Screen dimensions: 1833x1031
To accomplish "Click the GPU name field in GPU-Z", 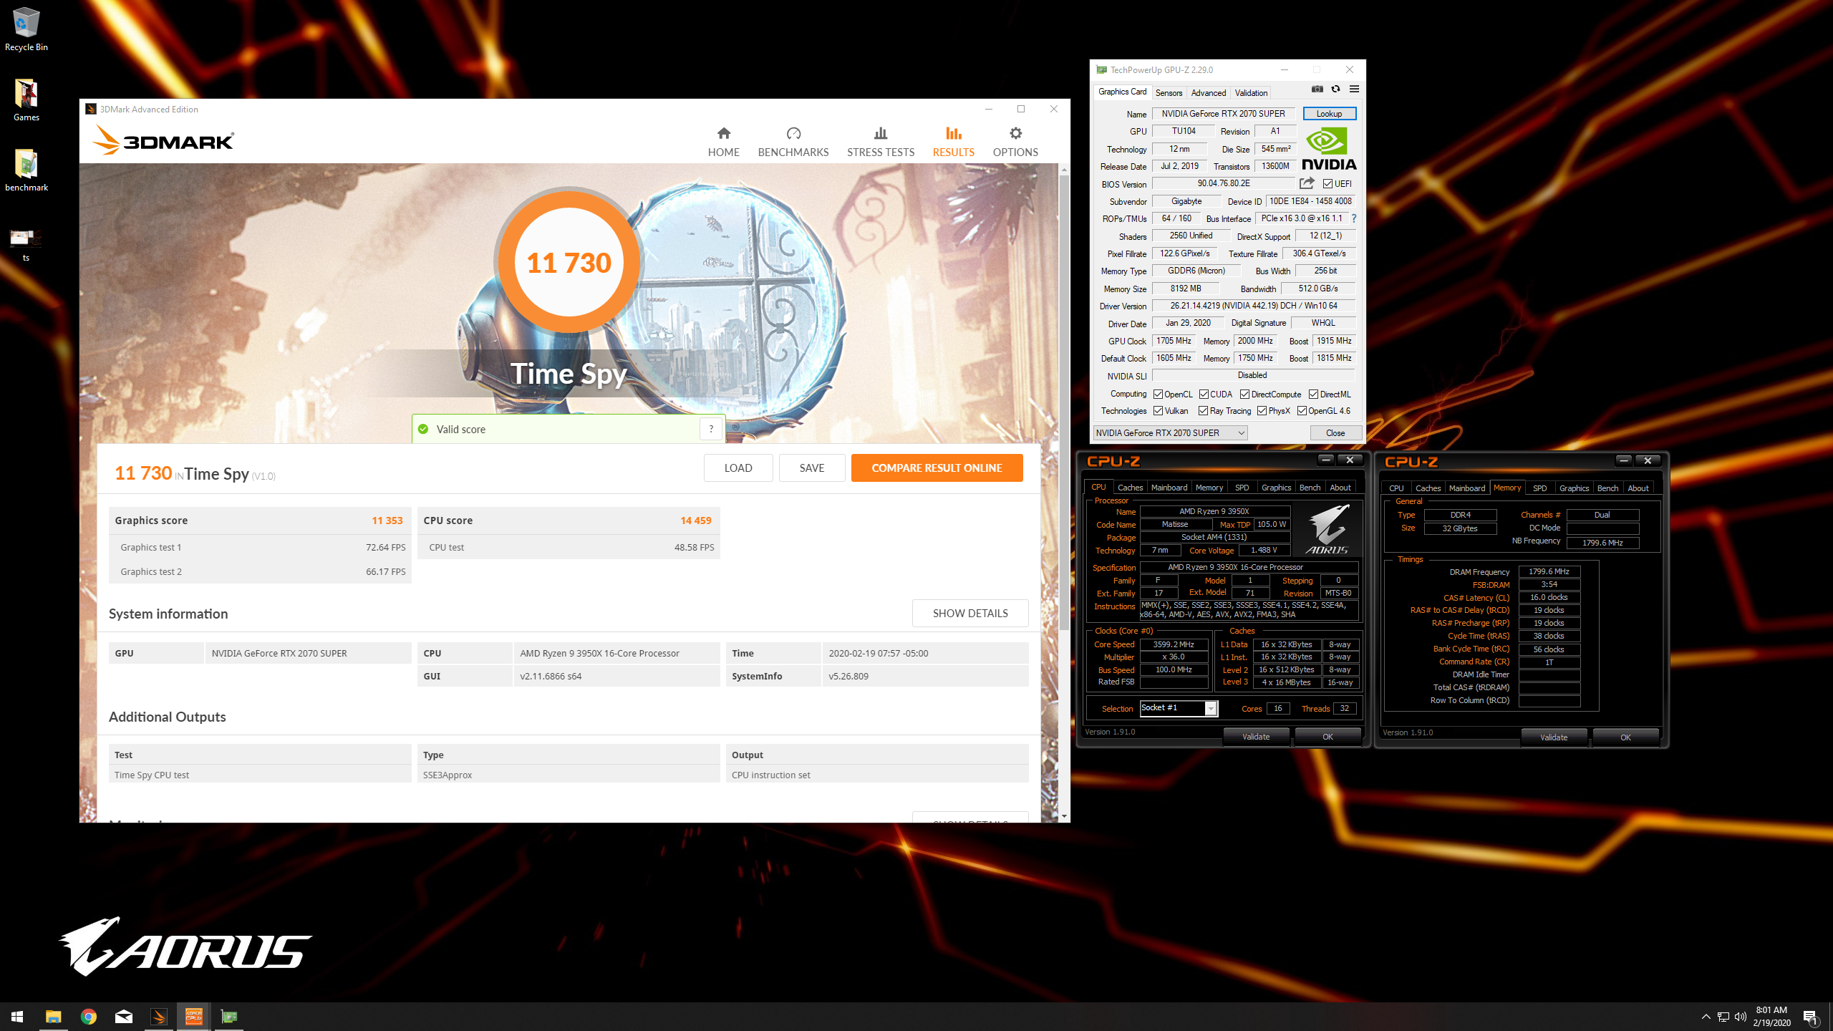I will (1223, 114).
